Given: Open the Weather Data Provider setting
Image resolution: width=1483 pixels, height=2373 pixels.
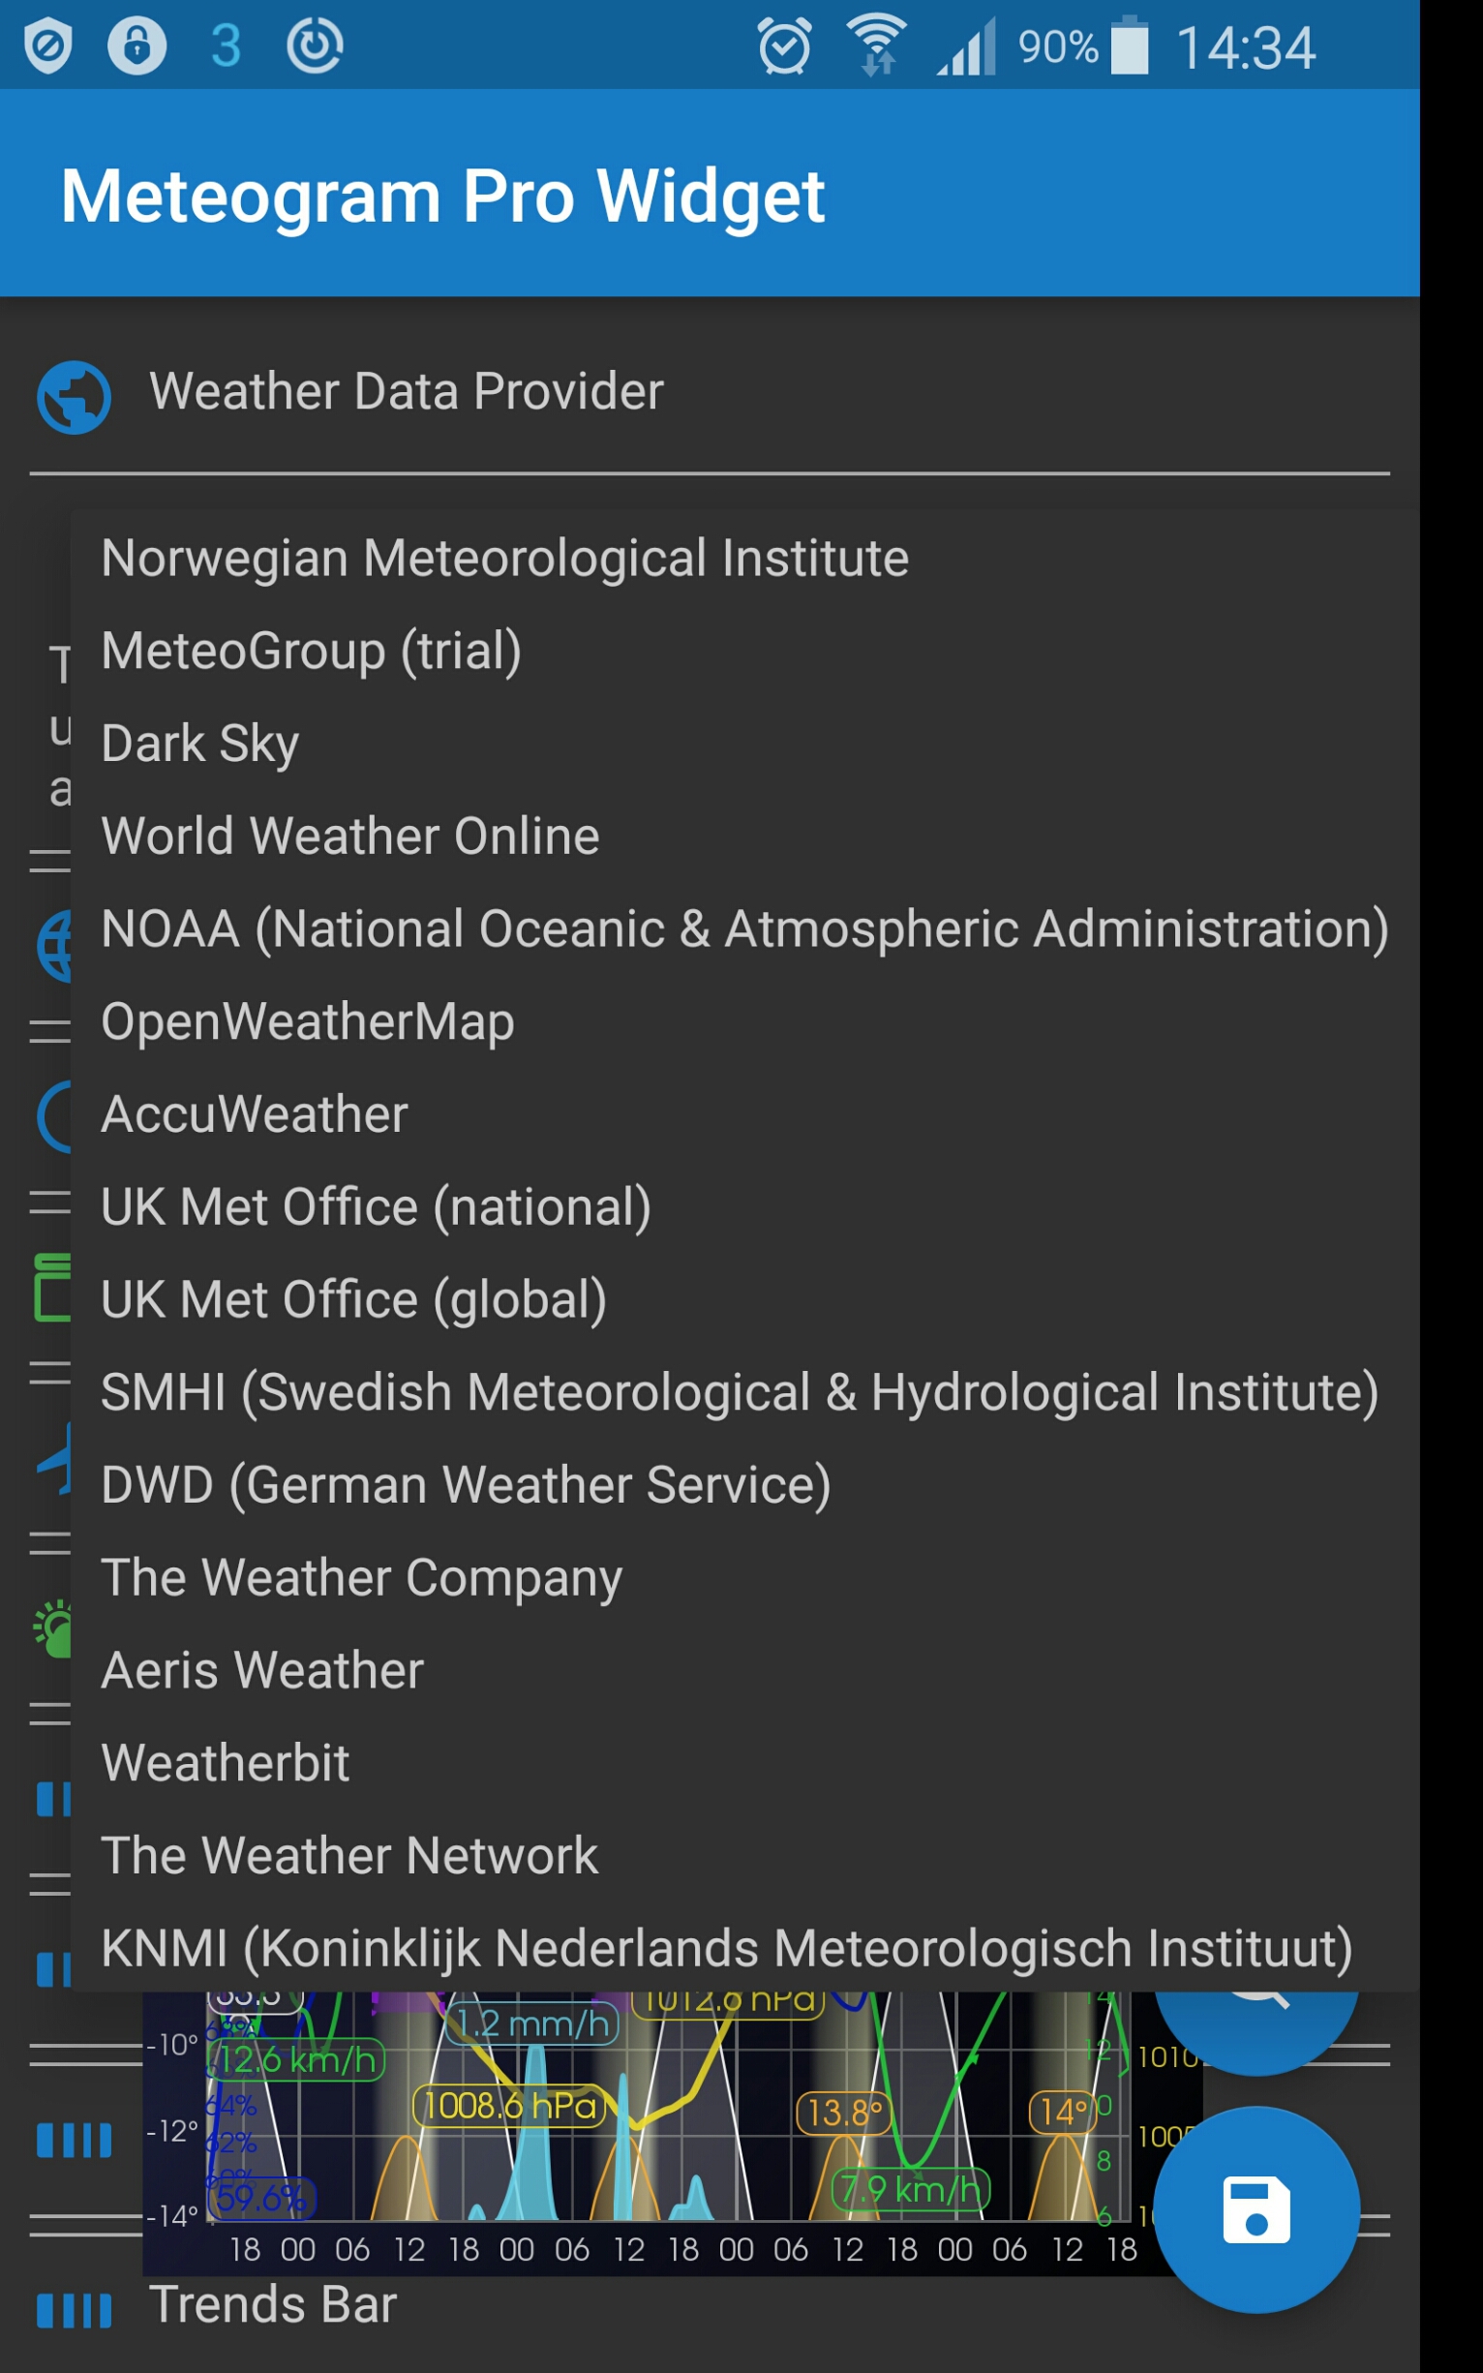Looking at the screenshot, I should click(x=406, y=391).
